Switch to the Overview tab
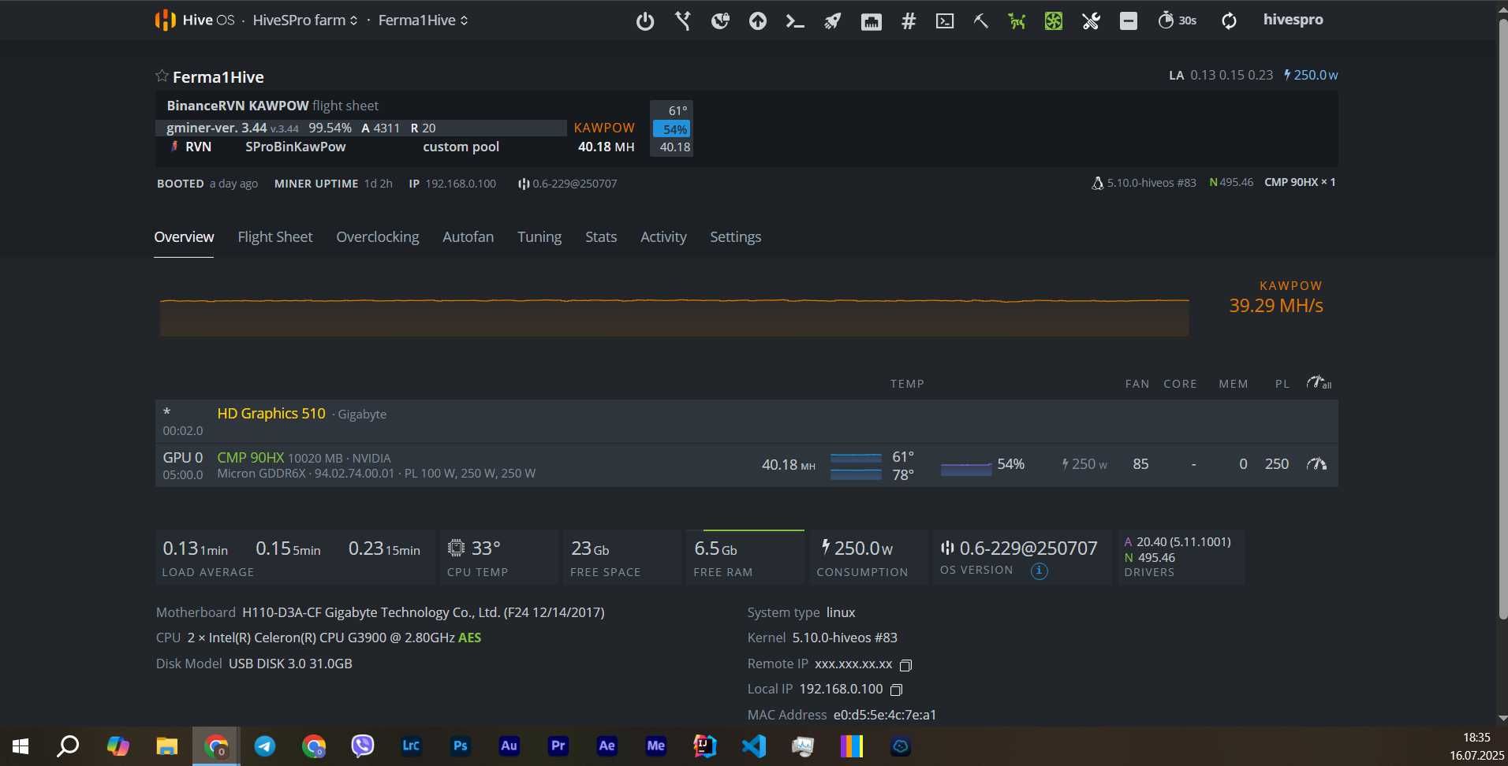 pyautogui.click(x=184, y=237)
